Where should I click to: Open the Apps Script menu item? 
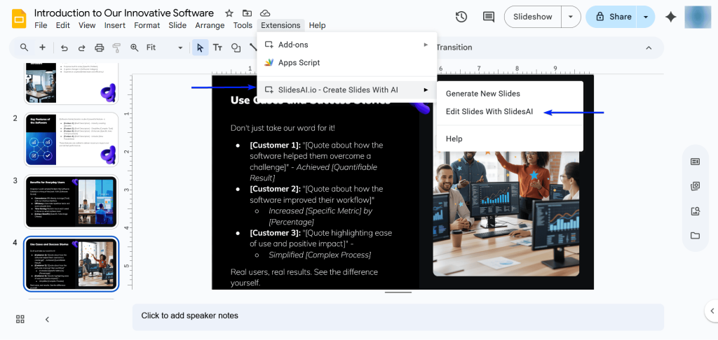coord(299,63)
